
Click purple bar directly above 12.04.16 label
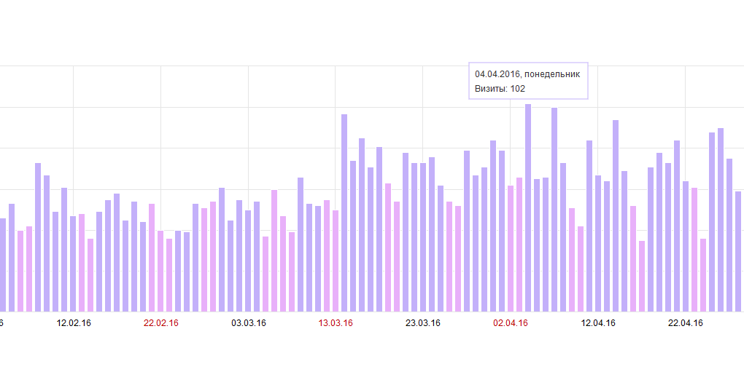click(x=598, y=243)
